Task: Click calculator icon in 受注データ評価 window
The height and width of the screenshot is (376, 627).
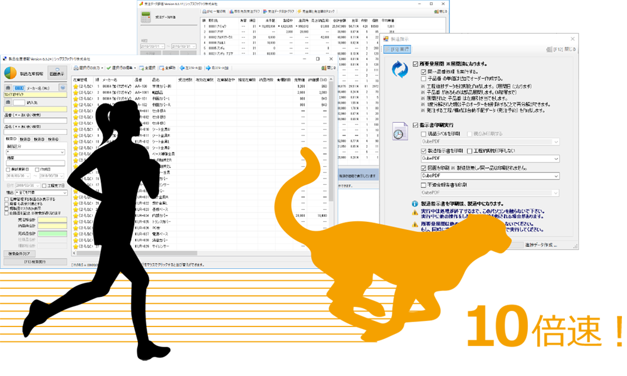Action: click(145, 18)
